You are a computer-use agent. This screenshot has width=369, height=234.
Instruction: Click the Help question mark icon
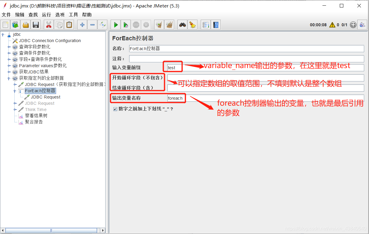tap(216, 25)
